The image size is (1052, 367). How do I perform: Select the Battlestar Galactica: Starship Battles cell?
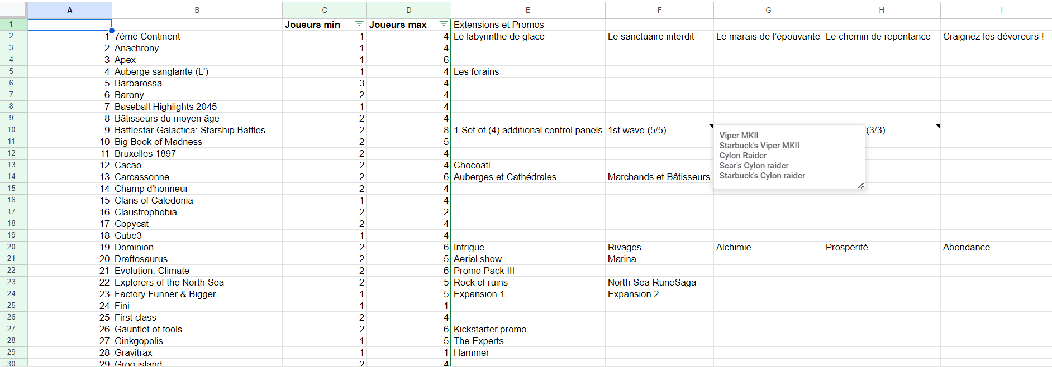197,130
